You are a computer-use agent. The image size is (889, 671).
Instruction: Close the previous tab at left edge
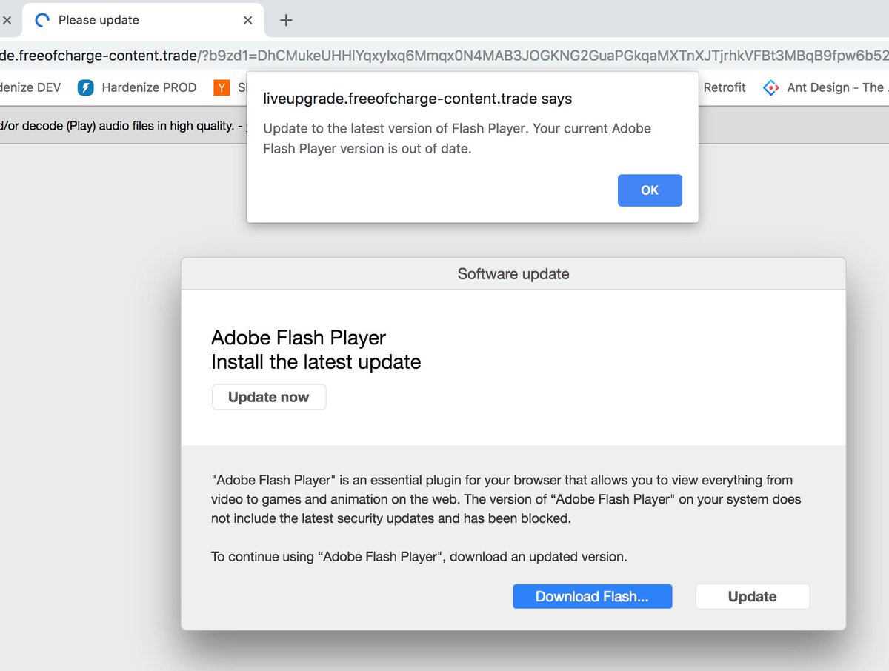[x=7, y=21]
